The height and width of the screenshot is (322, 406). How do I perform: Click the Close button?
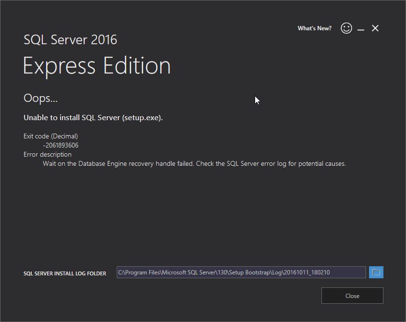tap(352, 296)
